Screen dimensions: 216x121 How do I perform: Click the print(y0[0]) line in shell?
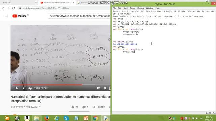pyautogui.click(x=125, y=42)
